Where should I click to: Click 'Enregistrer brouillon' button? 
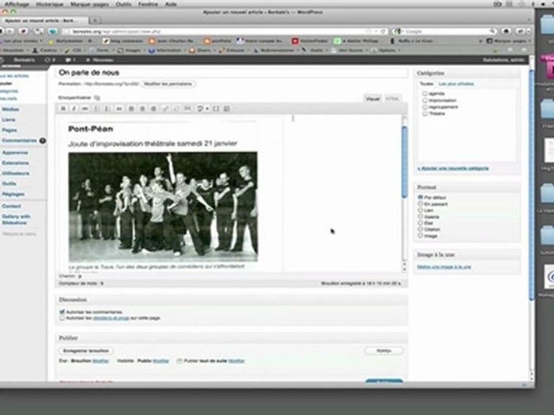pyautogui.click(x=86, y=351)
